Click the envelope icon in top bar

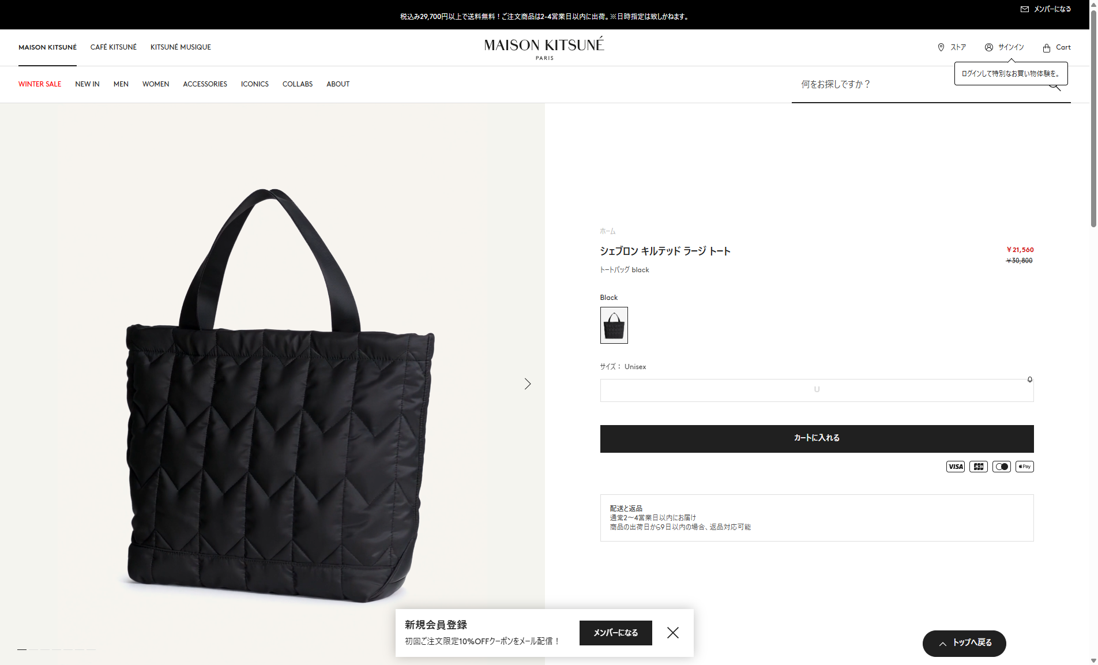[x=1025, y=9]
